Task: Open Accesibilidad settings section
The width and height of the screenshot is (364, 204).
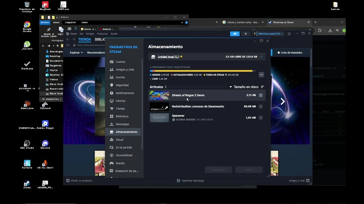Action: tap(124, 156)
